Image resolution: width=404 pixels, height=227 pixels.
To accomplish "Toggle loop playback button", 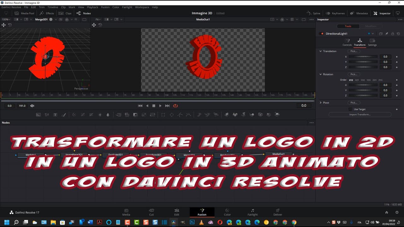I will 175,106.
